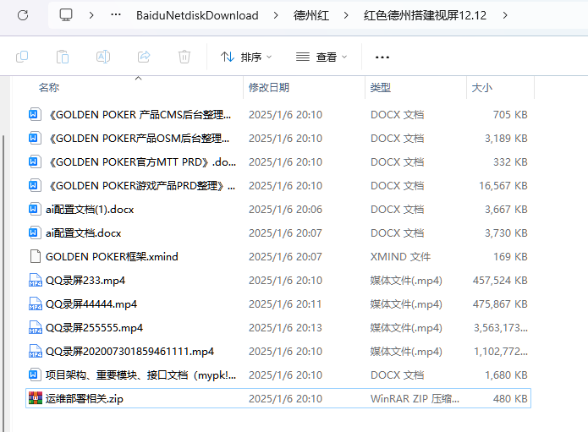Open the 排序 sort dropdown

(246, 57)
